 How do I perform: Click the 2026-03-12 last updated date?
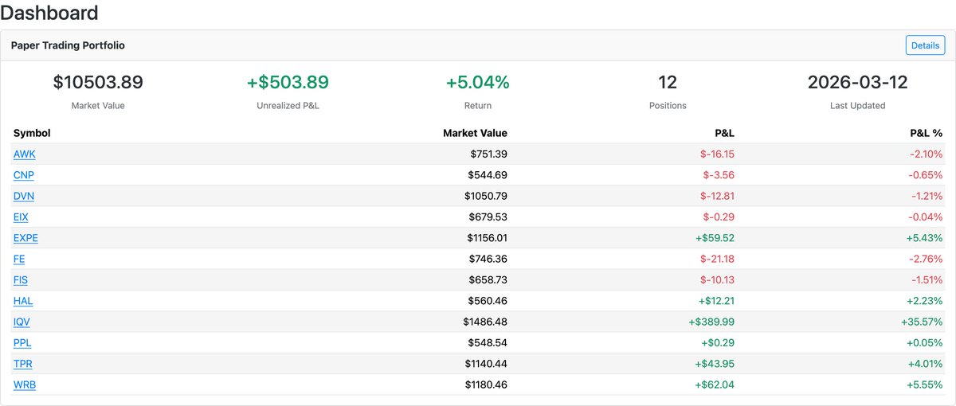coord(857,82)
